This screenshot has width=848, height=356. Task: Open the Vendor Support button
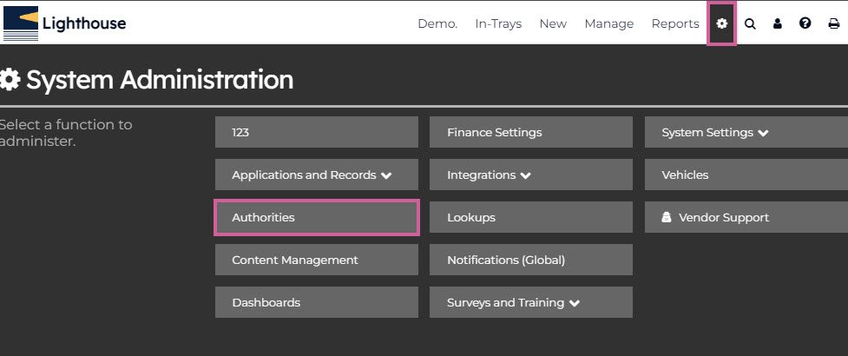[x=745, y=218]
